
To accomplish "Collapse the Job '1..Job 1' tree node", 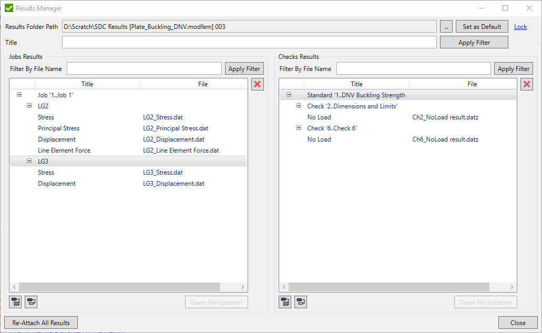I will click(19, 95).
